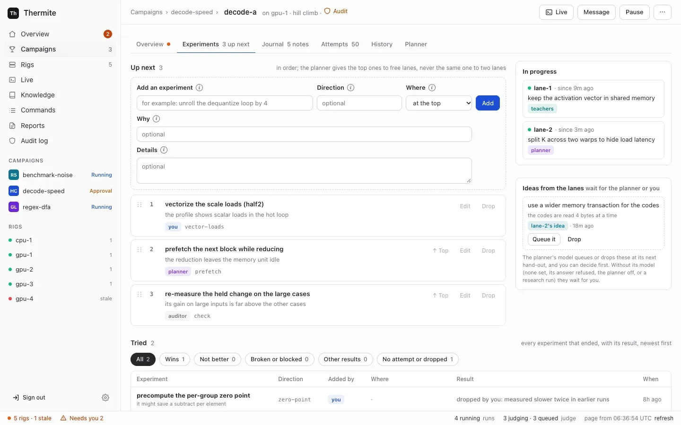
Task: Show info icon next to Why
Action: (x=156, y=119)
